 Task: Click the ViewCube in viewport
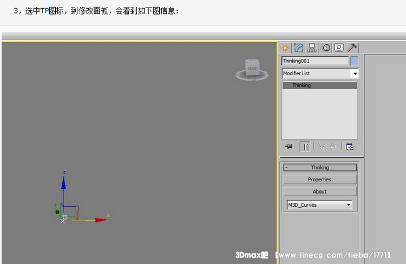tap(252, 68)
